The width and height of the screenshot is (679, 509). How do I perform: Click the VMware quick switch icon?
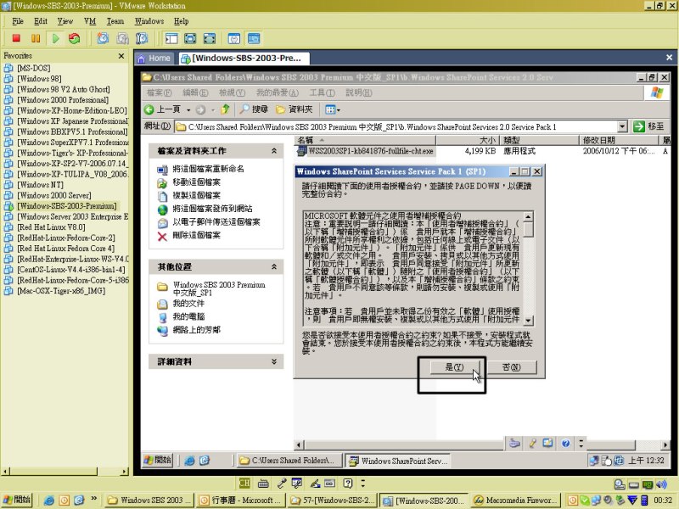click(210, 38)
